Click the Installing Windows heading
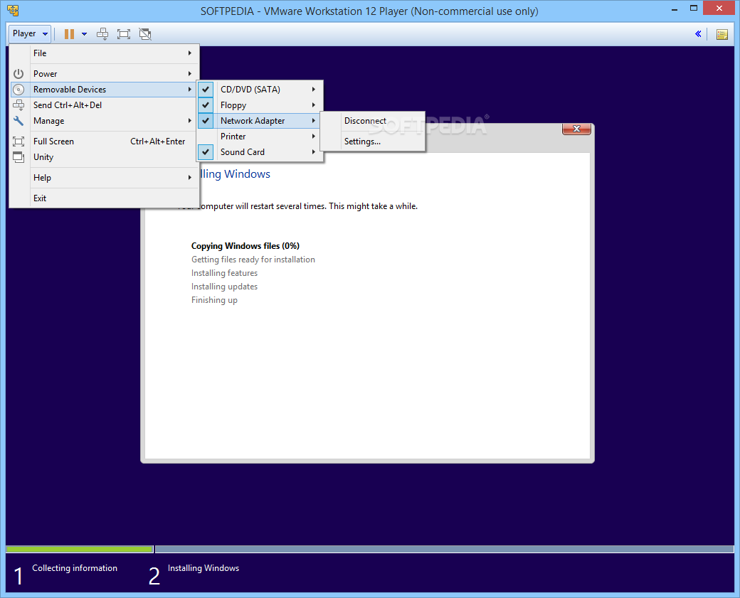The width and height of the screenshot is (740, 598). (x=235, y=174)
